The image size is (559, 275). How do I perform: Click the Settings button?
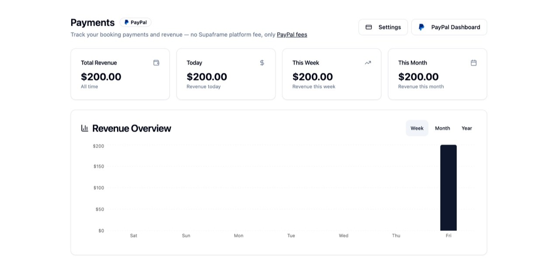pyautogui.click(x=383, y=27)
